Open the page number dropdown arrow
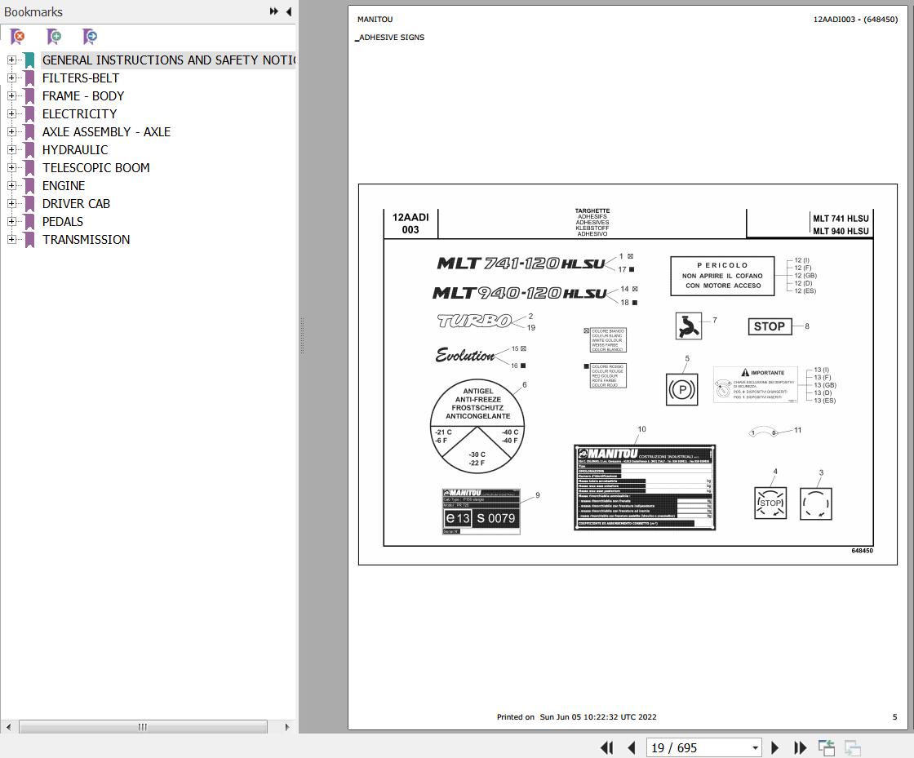 [755, 747]
